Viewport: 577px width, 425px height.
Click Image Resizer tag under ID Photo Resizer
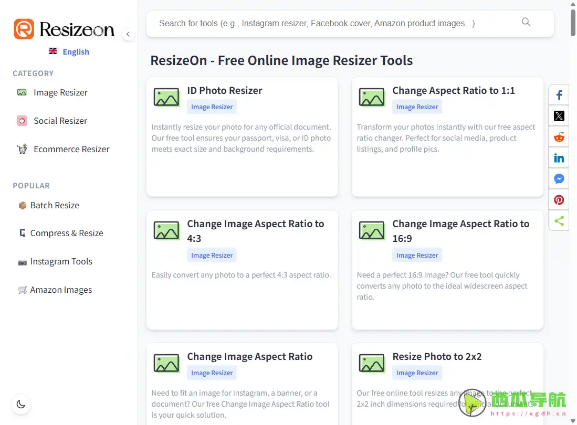point(212,107)
